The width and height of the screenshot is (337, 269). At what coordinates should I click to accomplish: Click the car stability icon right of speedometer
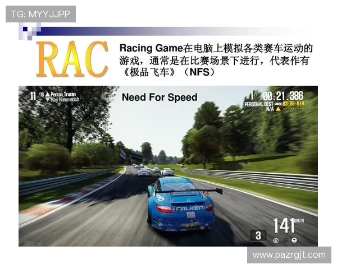click(294, 240)
